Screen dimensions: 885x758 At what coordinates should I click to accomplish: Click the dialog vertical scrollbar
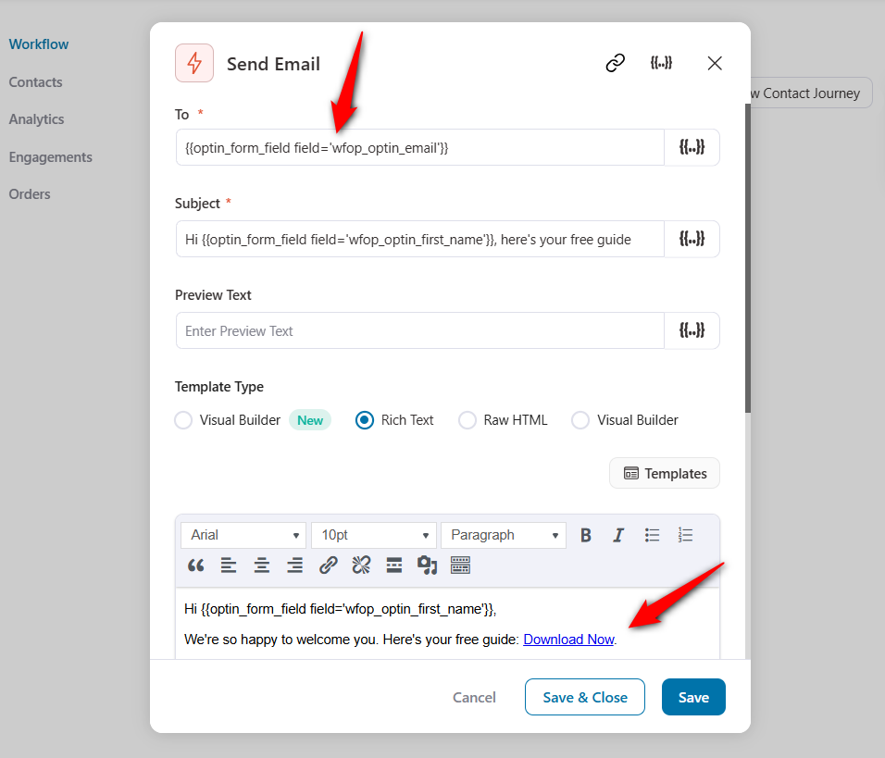tap(748, 256)
